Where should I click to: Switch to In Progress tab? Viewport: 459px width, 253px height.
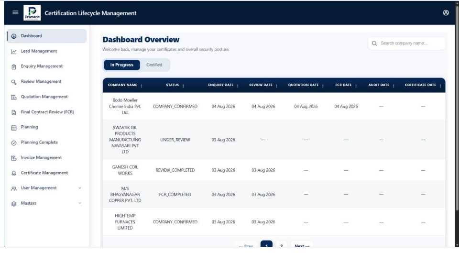pyautogui.click(x=122, y=65)
